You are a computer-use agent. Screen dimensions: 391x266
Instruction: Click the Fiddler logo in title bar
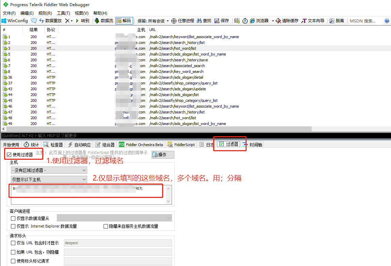click(5, 4)
